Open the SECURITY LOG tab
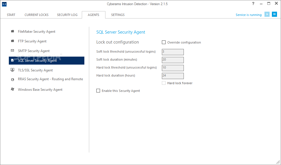Screen dimensions: 281x165 [67, 15]
